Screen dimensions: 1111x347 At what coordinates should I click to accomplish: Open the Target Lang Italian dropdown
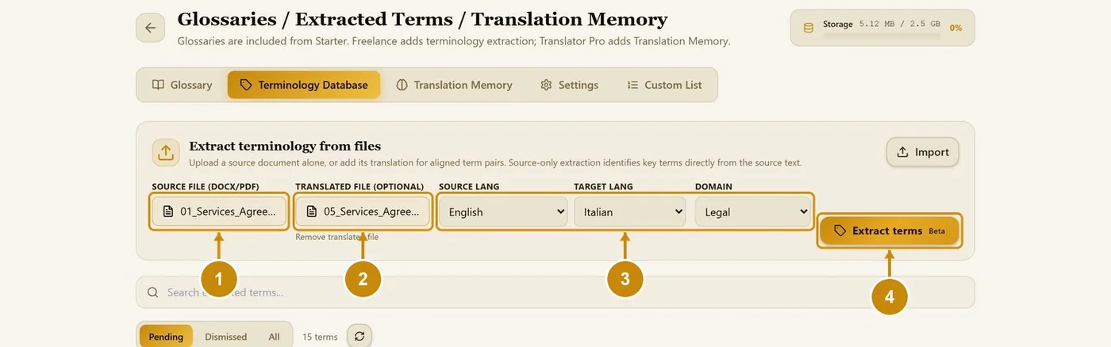[x=630, y=212]
